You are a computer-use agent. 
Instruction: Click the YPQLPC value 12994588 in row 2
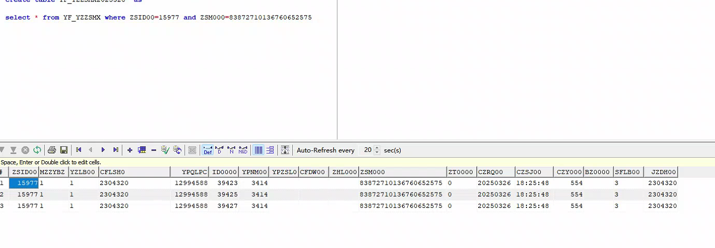(x=191, y=195)
